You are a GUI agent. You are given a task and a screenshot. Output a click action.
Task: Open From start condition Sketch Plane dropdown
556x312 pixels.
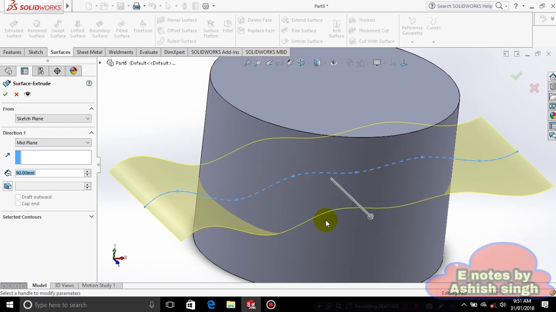pos(53,118)
